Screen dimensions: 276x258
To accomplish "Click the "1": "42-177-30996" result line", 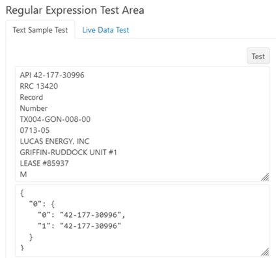I will pos(79,226).
